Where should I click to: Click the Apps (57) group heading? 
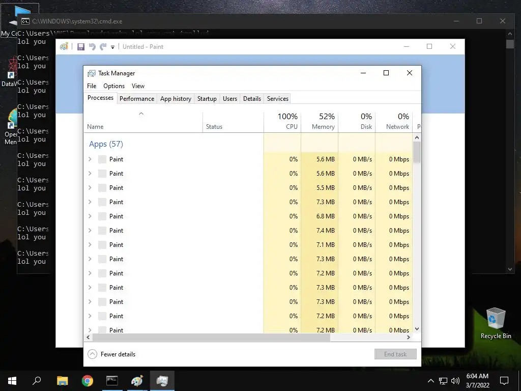[x=106, y=144]
